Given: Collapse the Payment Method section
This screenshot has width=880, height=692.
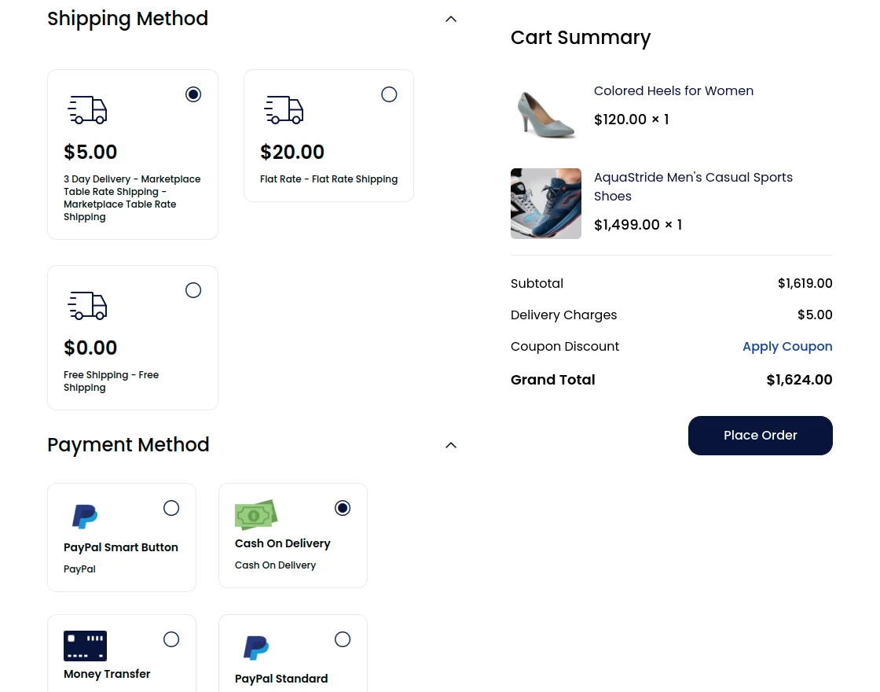Looking at the screenshot, I should pyautogui.click(x=450, y=444).
